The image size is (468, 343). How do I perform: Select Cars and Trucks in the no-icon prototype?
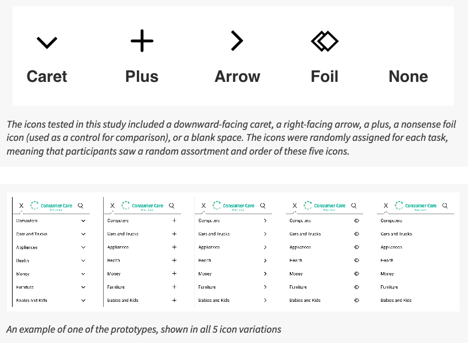click(x=396, y=234)
